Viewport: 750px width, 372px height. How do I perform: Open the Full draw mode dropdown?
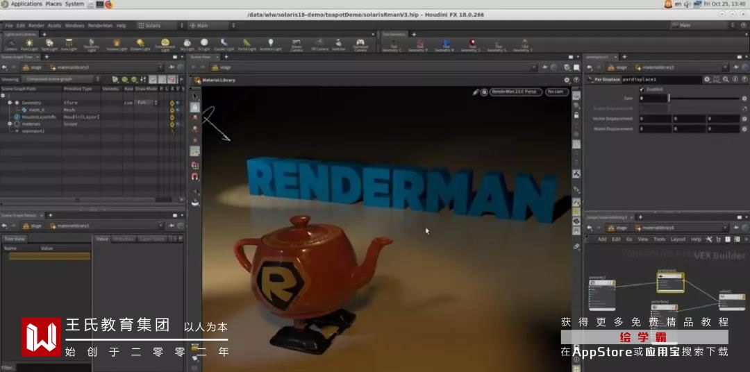147,103
